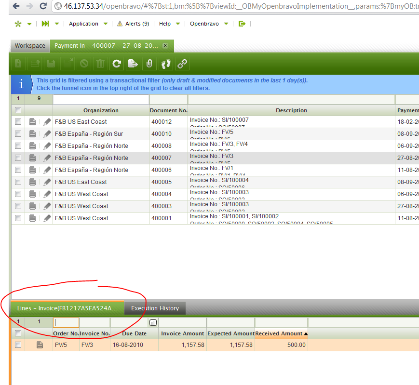Image resolution: width=419 pixels, height=385 pixels.
Task: Check the PV/5 invoice line checkbox
Action: click(18, 345)
